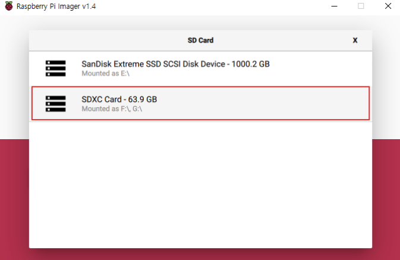The width and height of the screenshot is (400, 260).
Task: Click the drive icon beside SanDisk Extreme SSD
Action: pos(56,68)
